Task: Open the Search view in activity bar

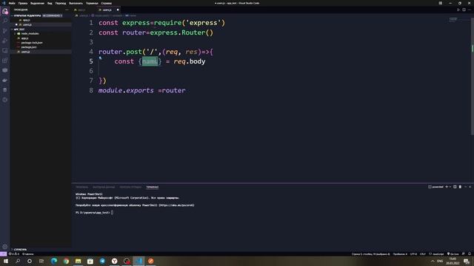Action: 5,21
